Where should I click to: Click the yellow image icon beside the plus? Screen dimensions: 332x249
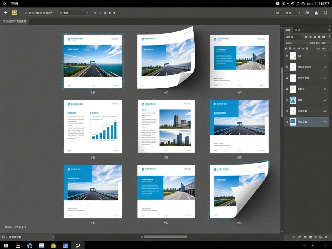pyautogui.click(x=14, y=13)
